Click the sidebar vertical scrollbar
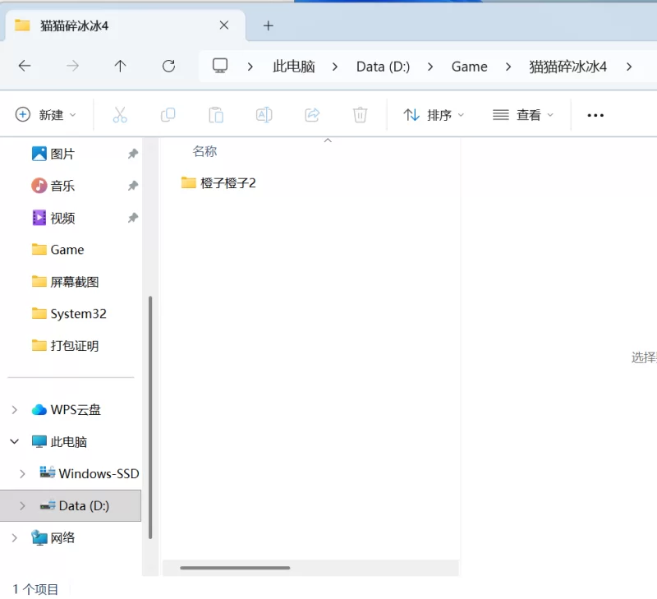The width and height of the screenshot is (657, 599). click(150, 417)
